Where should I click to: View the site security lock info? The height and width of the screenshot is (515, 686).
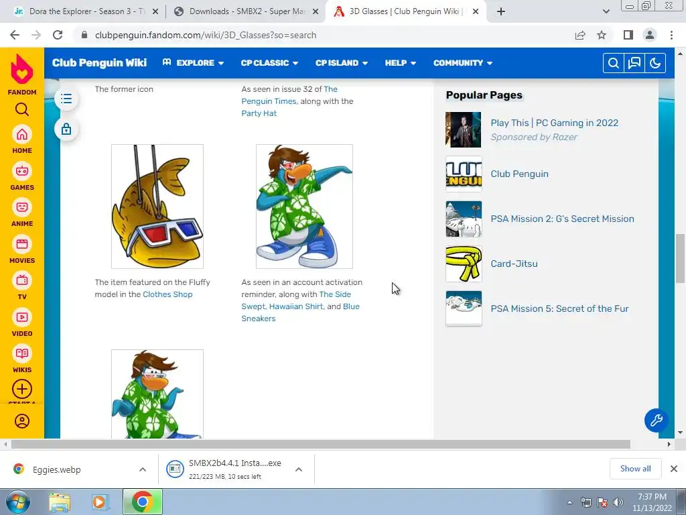coord(84,35)
